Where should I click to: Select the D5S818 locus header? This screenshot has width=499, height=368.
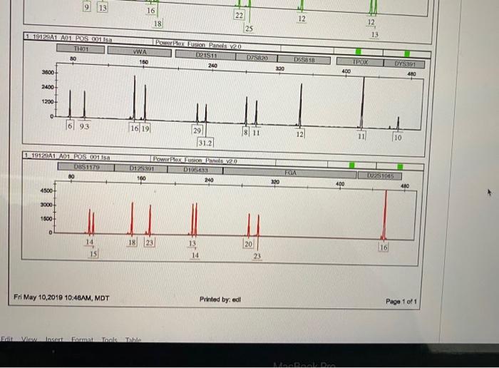click(x=304, y=60)
